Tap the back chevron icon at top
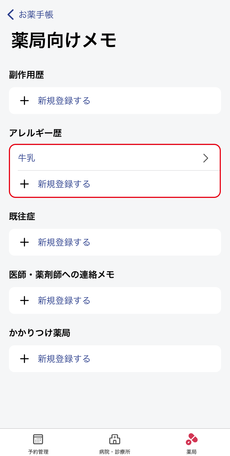 pyautogui.click(x=11, y=14)
